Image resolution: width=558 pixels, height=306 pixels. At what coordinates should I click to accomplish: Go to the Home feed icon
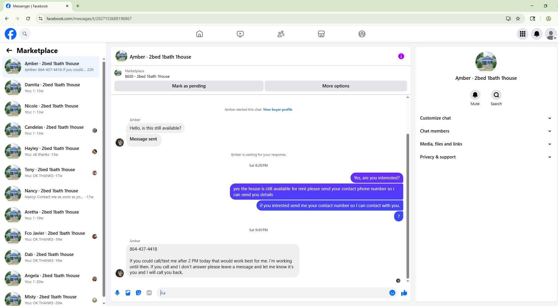point(200,34)
